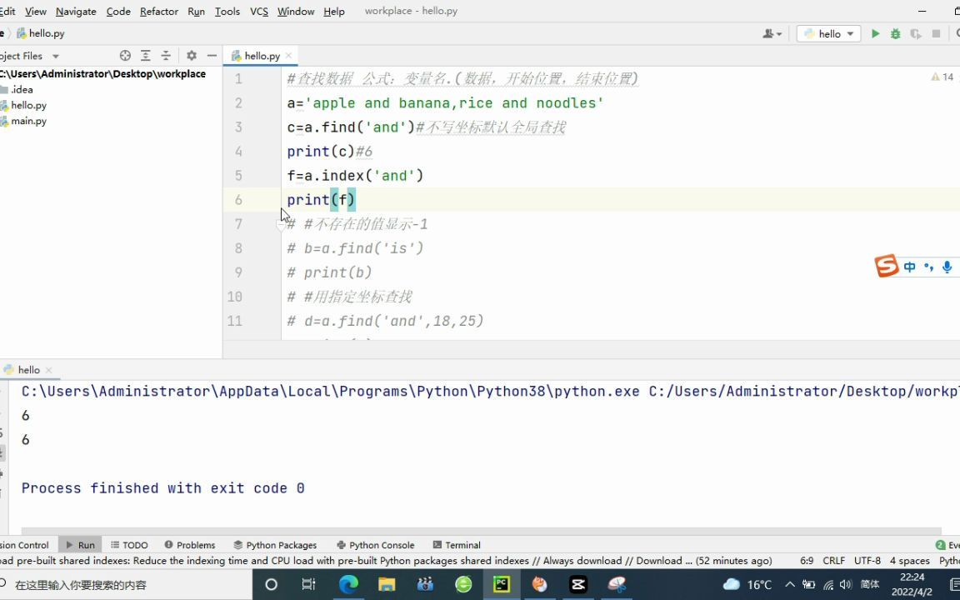Screen dimensions: 960x600
Task: Click the CRLF line separator in status bar
Action: [x=834, y=561]
